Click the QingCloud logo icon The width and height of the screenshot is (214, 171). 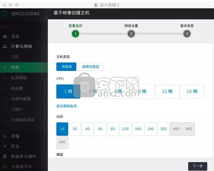(x=5, y=14)
